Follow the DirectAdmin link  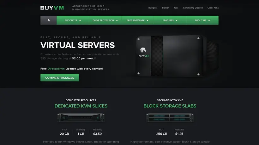point(56,69)
